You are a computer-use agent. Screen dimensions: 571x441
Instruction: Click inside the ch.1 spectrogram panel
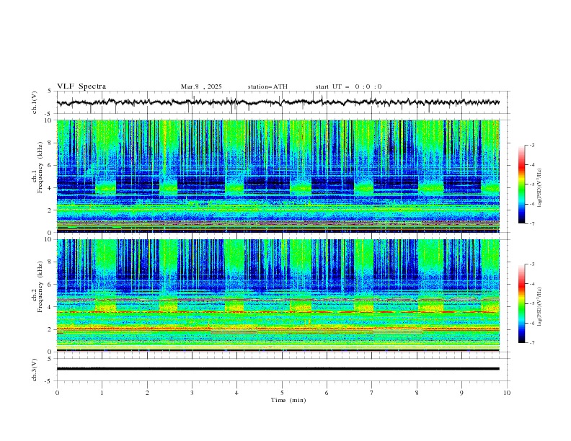(x=278, y=176)
